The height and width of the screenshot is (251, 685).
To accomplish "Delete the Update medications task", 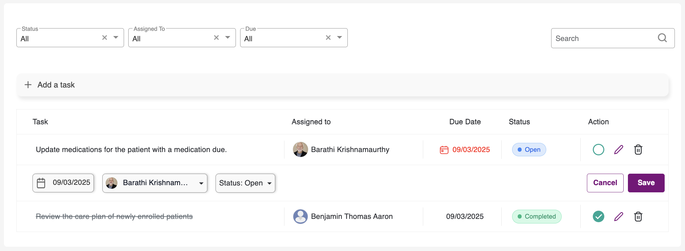I will pyautogui.click(x=638, y=150).
